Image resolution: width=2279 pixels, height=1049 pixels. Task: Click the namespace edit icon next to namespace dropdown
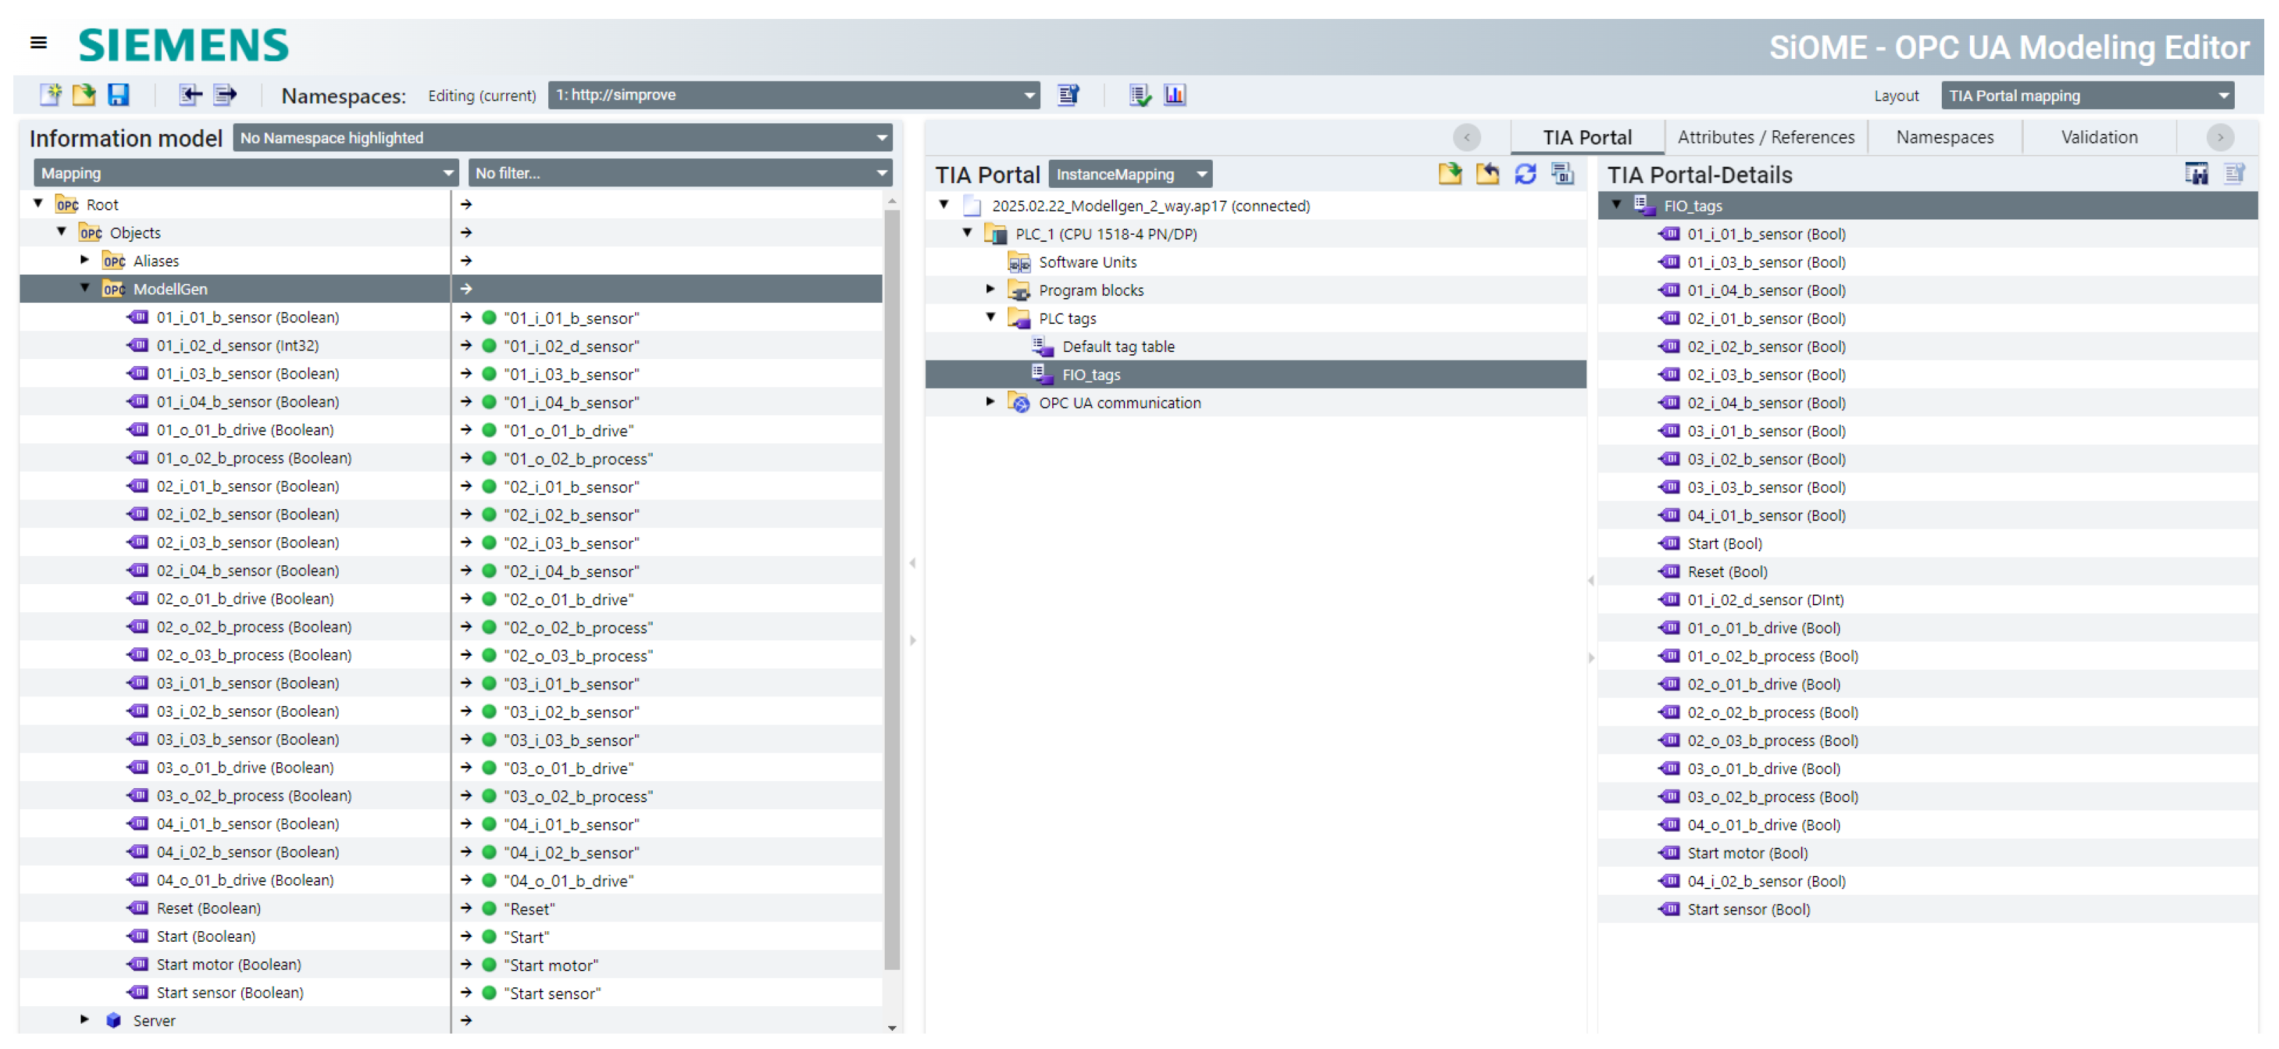coord(1069,95)
